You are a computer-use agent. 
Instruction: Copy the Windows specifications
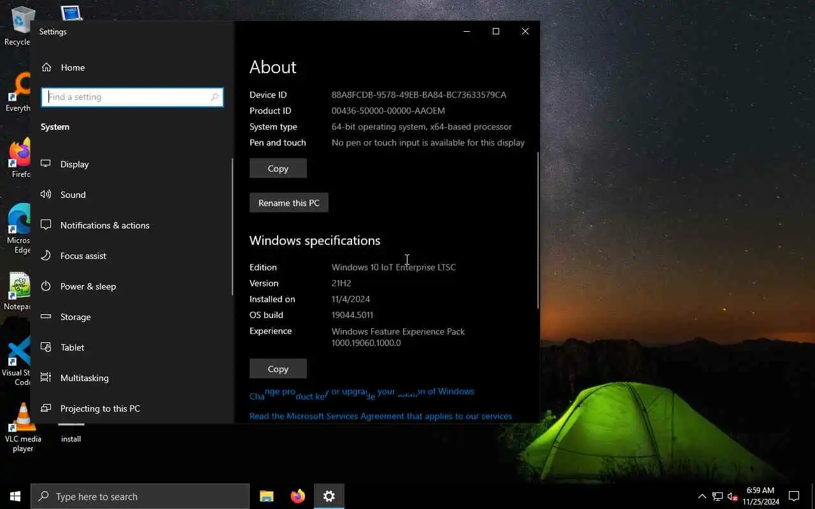(278, 369)
